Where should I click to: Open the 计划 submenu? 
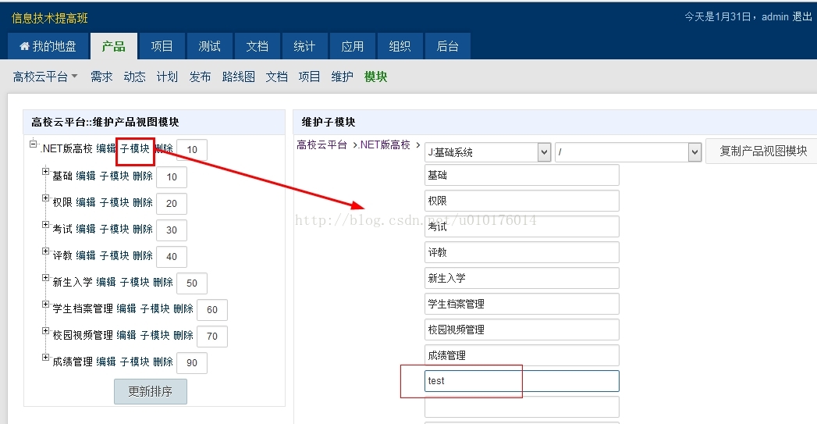click(167, 77)
